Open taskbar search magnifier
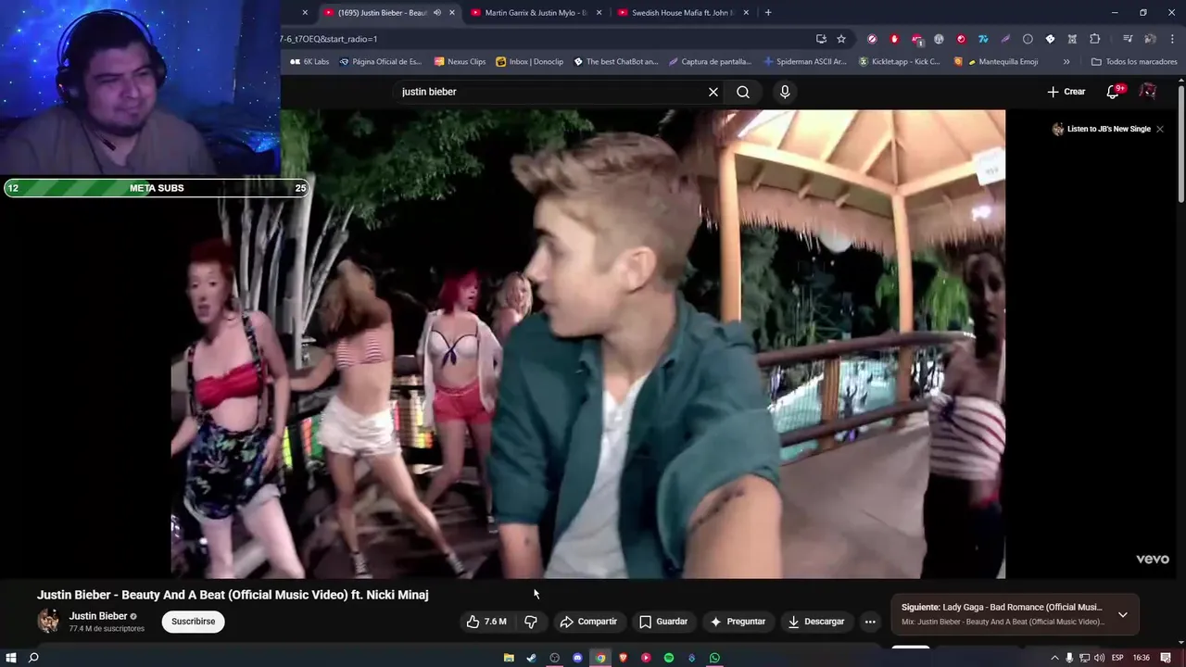Screen dimensions: 1186x667 [33, 658]
